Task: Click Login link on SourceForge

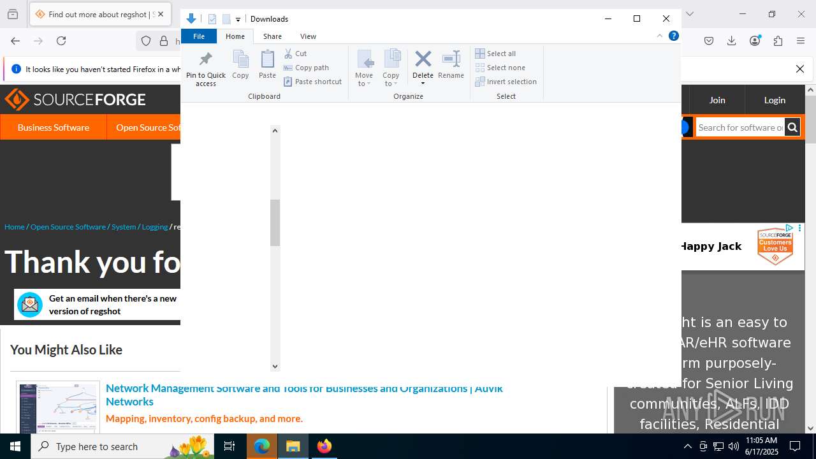Action: [775, 99]
